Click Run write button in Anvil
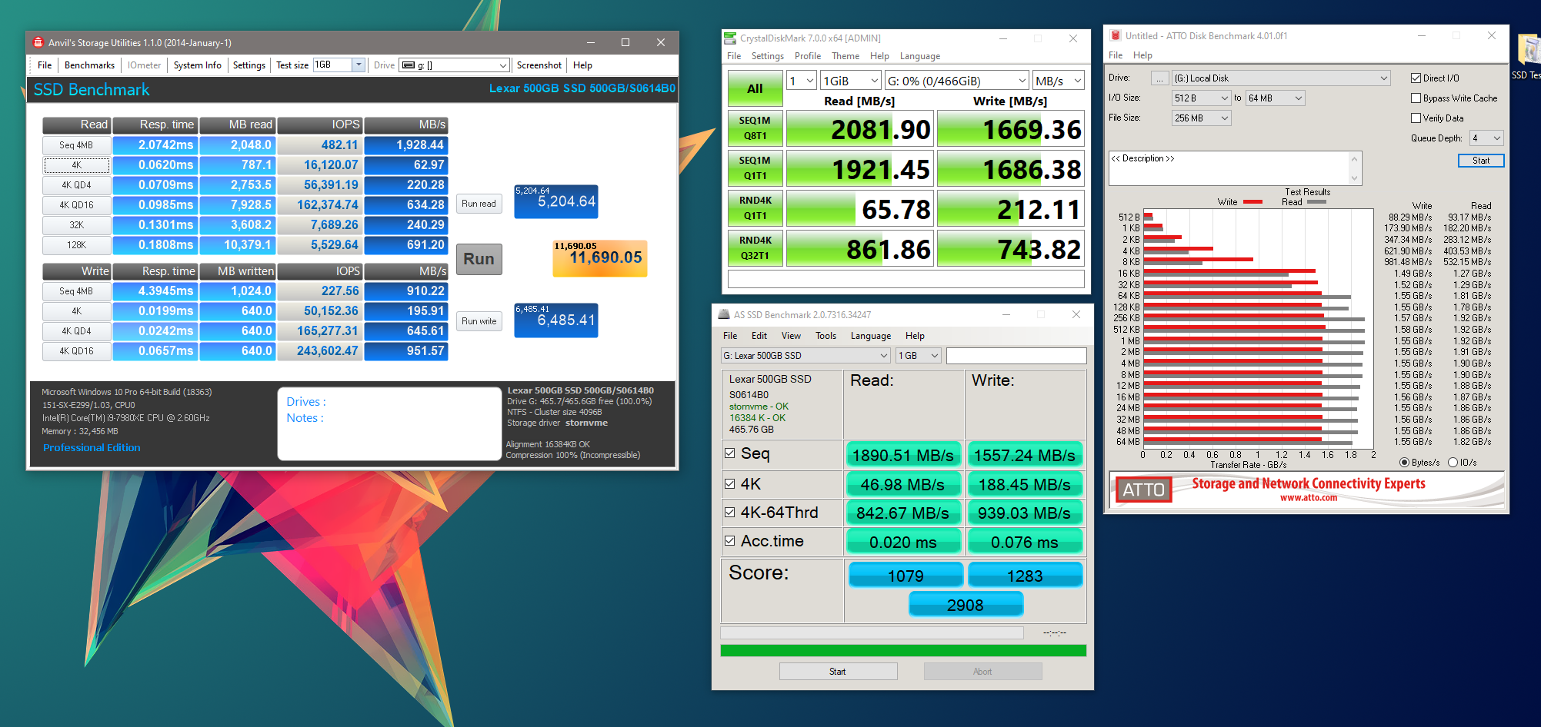This screenshot has width=1541, height=727. tap(479, 321)
